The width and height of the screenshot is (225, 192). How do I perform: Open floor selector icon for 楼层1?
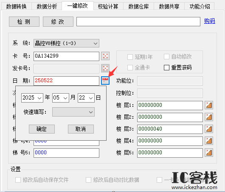(x=209, y=105)
